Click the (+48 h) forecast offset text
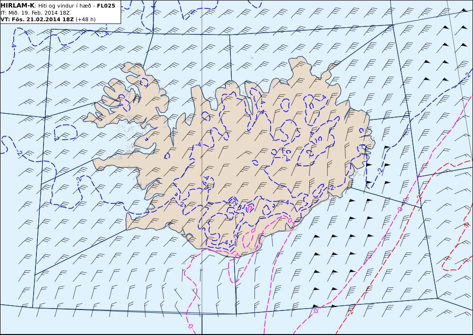The width and height of the screenshot is (473, 335). pyautogui.click(x=85, y=19)
